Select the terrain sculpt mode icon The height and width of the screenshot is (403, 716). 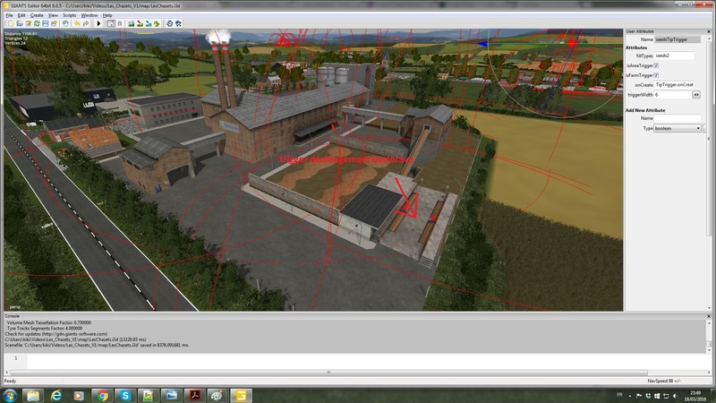click(x=131, y=23)
